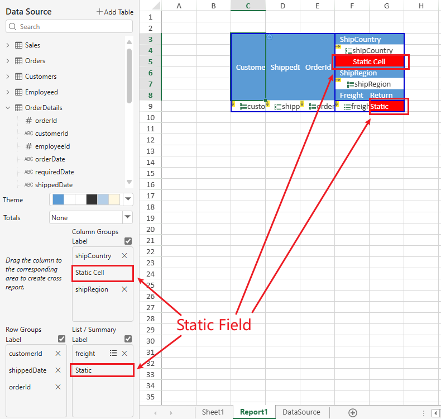Remove shipCountry from Column Groups
The image size is (441, 419).
[x=124, y=256]
